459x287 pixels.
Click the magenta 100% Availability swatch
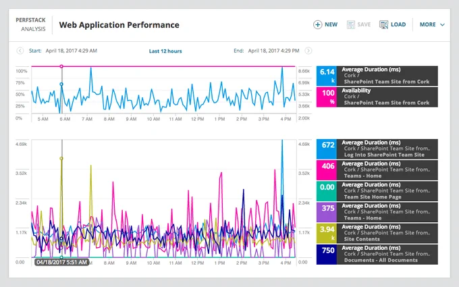click(327, 97)
